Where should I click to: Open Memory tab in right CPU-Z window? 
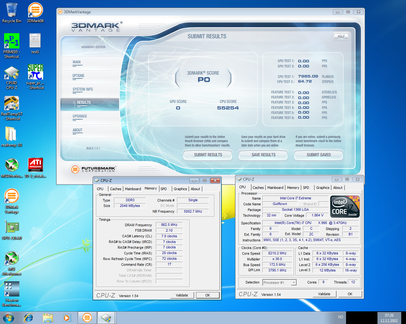[x=293, y=188]
